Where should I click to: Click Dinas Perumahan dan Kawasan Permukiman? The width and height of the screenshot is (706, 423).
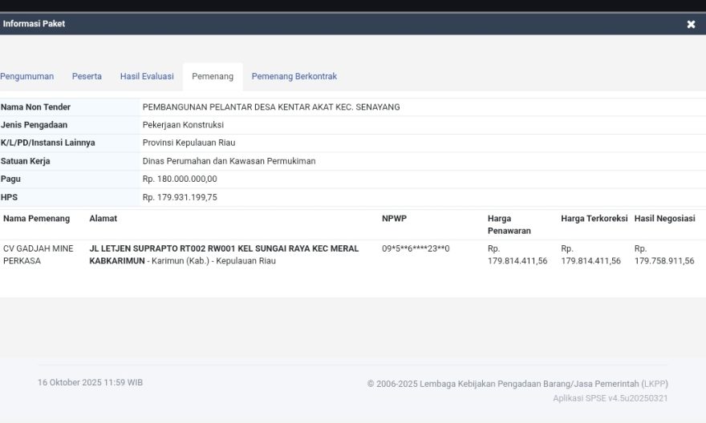pyautogui.click(x=229, y=161)
